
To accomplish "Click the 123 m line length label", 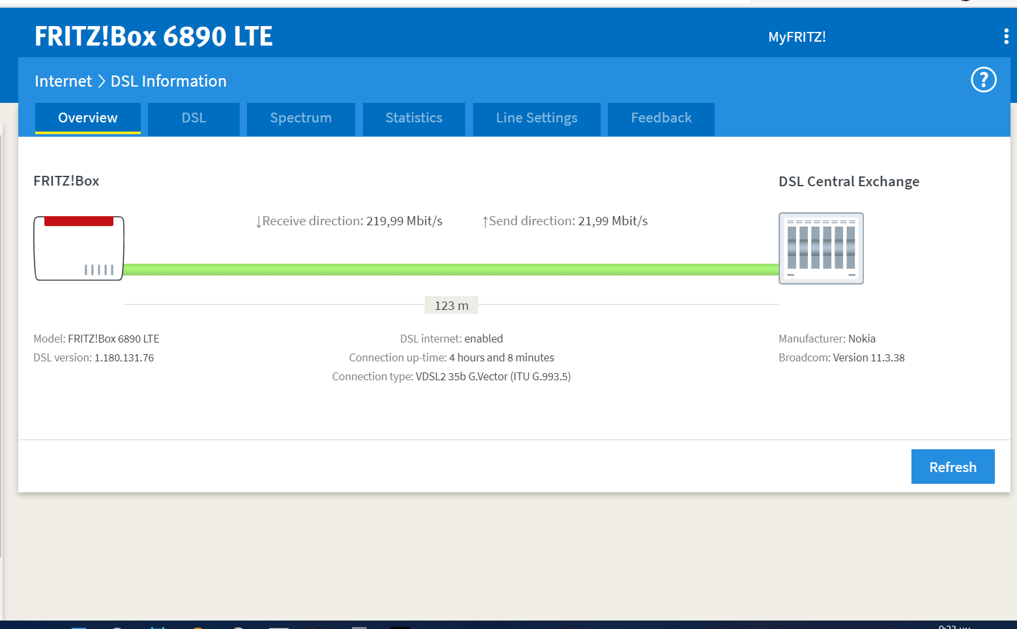I will coord(451,305).
